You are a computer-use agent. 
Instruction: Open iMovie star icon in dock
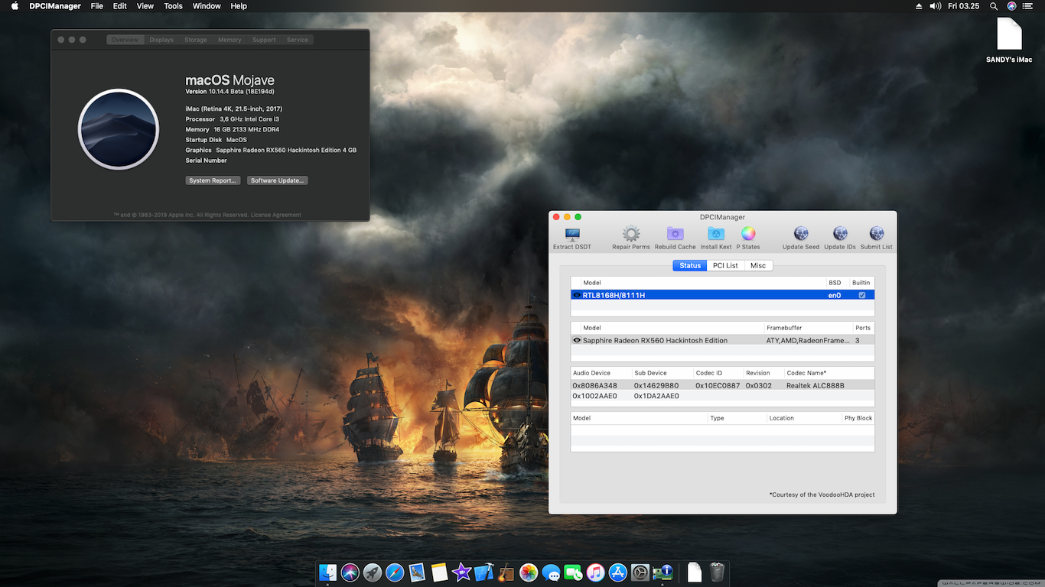pyautogui.click(x=461, y=572)
